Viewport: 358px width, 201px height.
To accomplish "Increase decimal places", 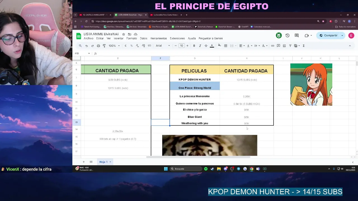I will click(x=143, y=46).
